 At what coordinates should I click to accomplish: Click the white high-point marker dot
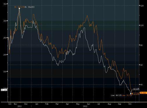tap(19, 8)
